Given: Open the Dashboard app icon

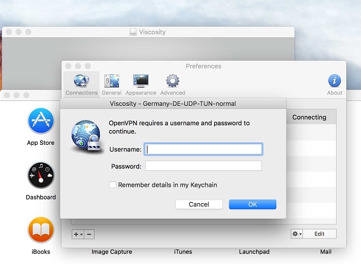Looking at the screenshot, I should click(x=41, y=175).
